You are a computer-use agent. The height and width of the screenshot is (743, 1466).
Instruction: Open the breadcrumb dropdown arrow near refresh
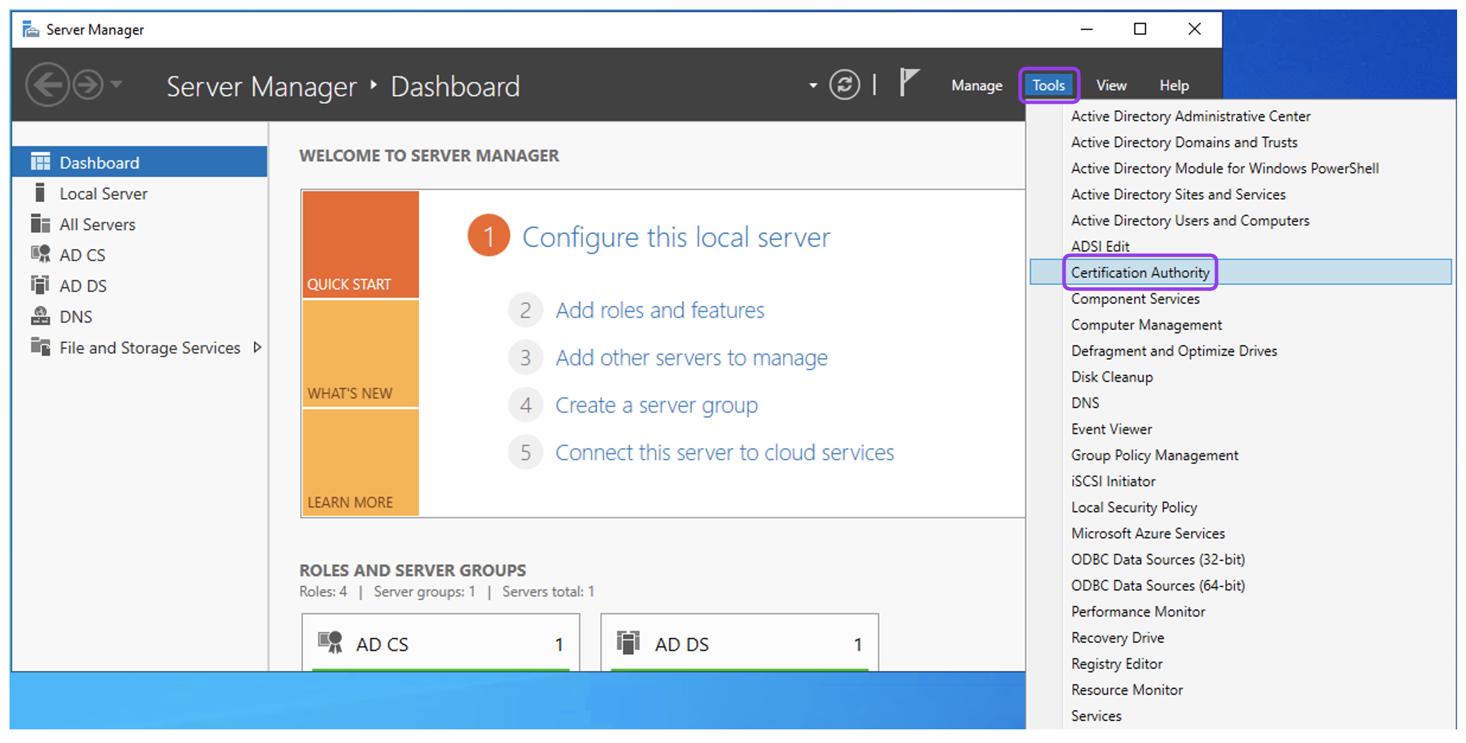click(x=813, y=86)
